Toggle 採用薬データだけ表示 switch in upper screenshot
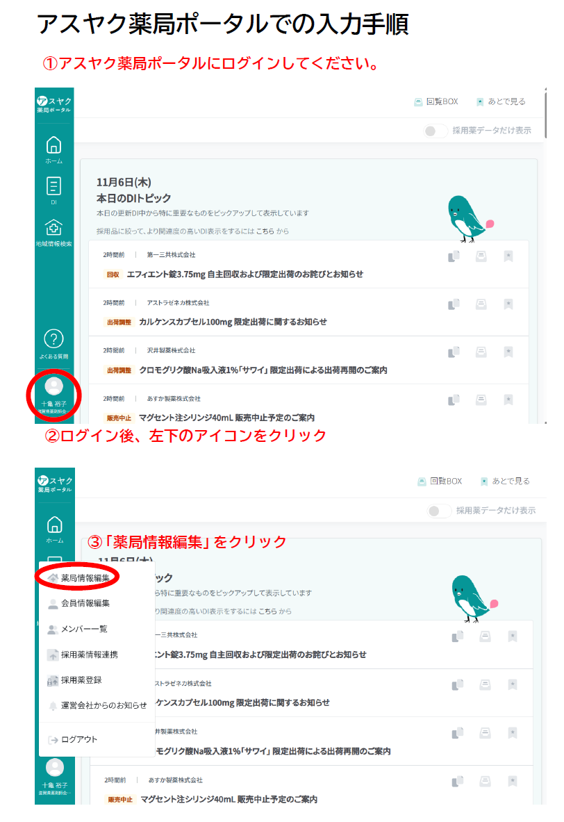This screenshot has height=822, width=564. 436,131
